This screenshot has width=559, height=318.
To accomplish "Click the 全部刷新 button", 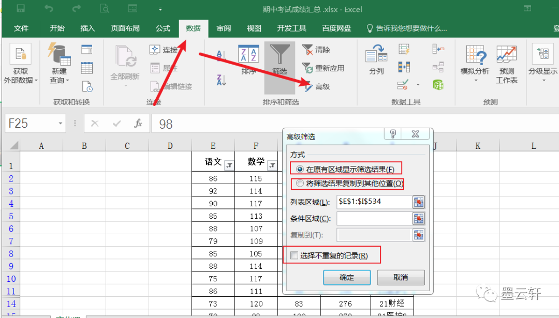I will (125, 66).
